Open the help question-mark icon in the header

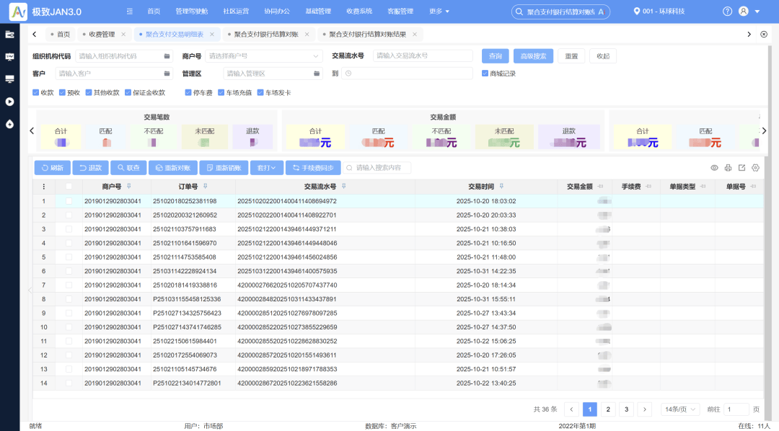726,12
